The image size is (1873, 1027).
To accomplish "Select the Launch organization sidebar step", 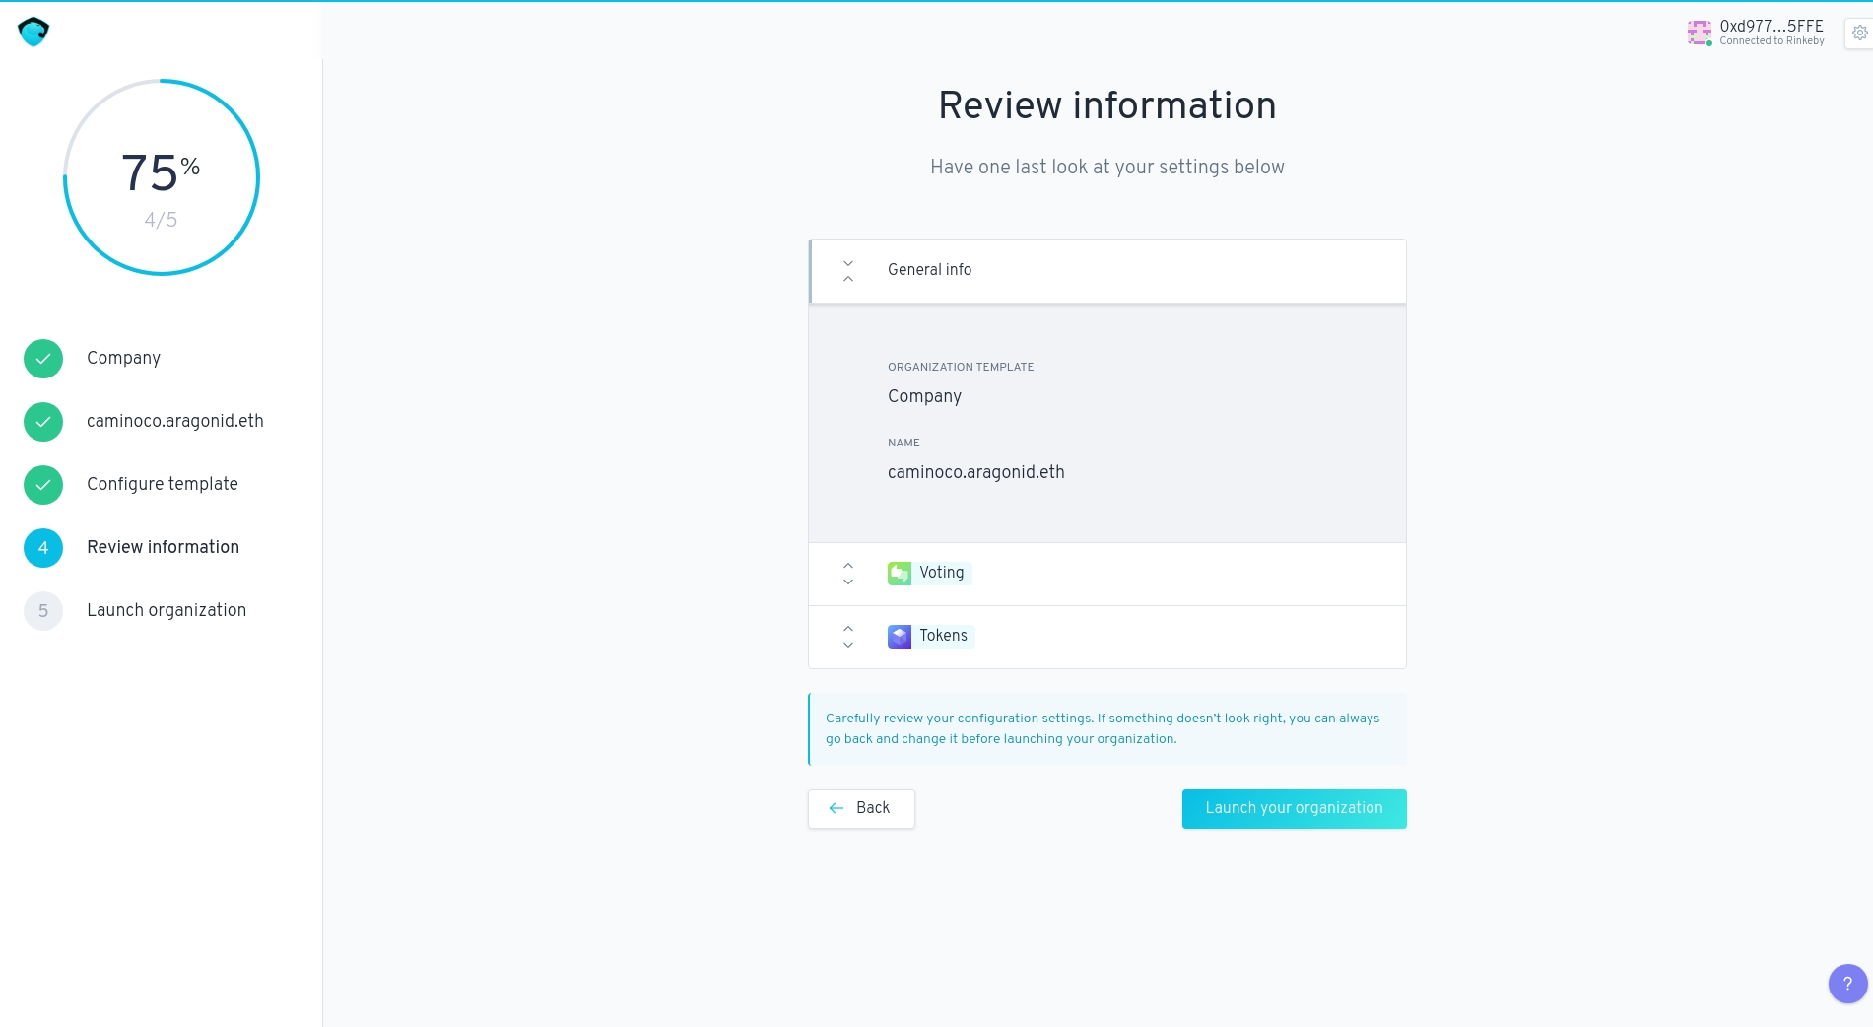I will click(167, 610).
